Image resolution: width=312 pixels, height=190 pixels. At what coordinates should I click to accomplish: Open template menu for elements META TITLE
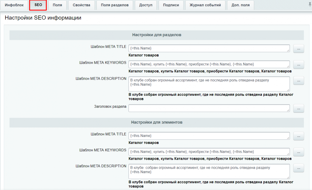[298, 136]
